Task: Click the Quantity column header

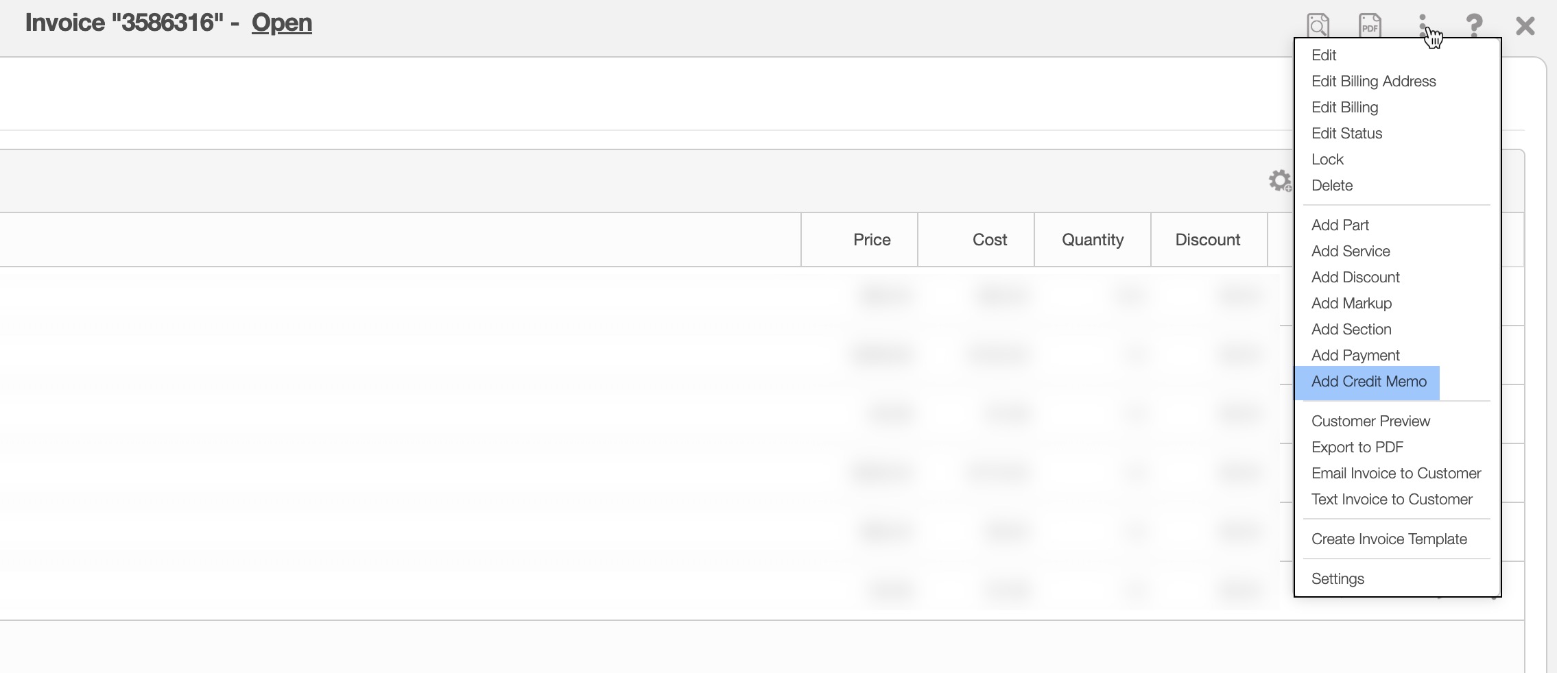Action: tap(1092, 240)
